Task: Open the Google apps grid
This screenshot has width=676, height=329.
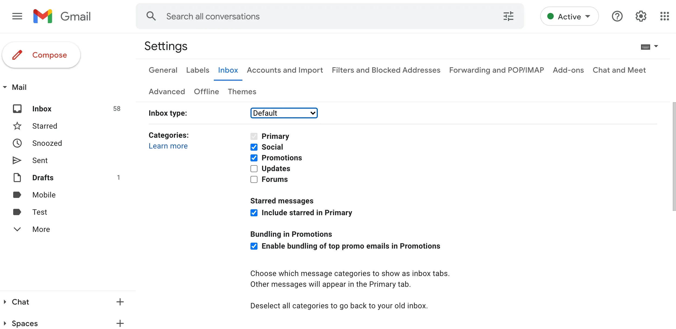Action: pyautogui.click(x=664, y=16)
